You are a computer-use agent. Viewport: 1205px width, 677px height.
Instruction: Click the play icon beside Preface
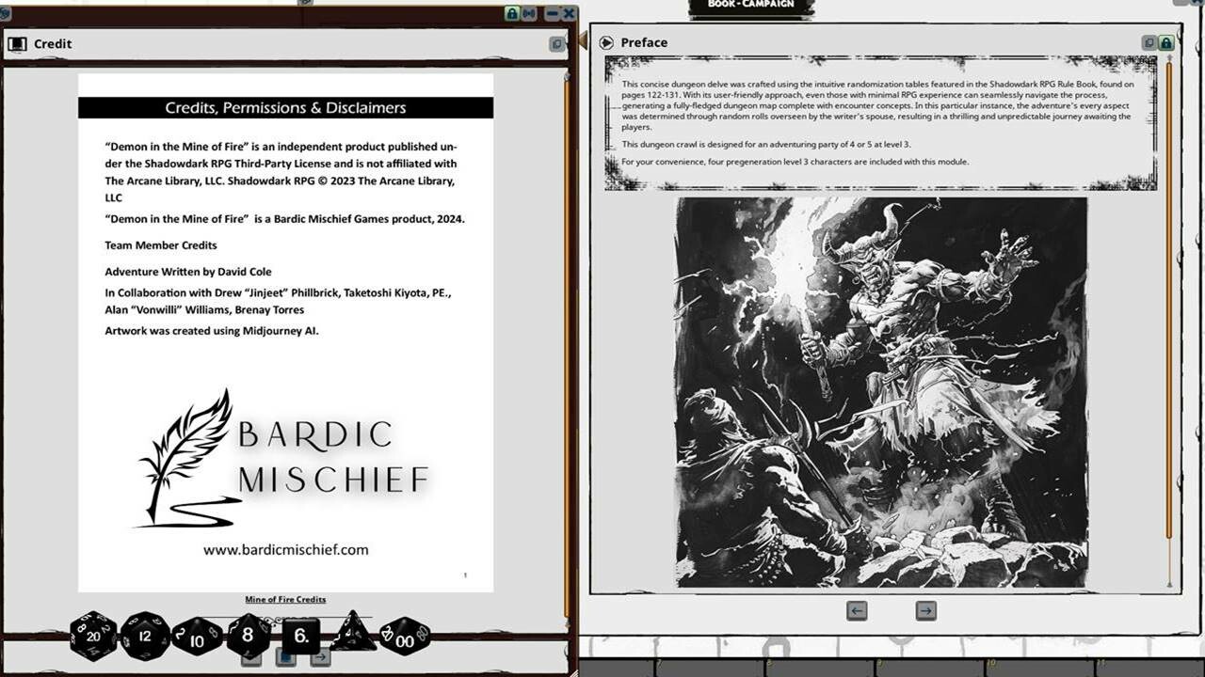[x=607, y=42]
